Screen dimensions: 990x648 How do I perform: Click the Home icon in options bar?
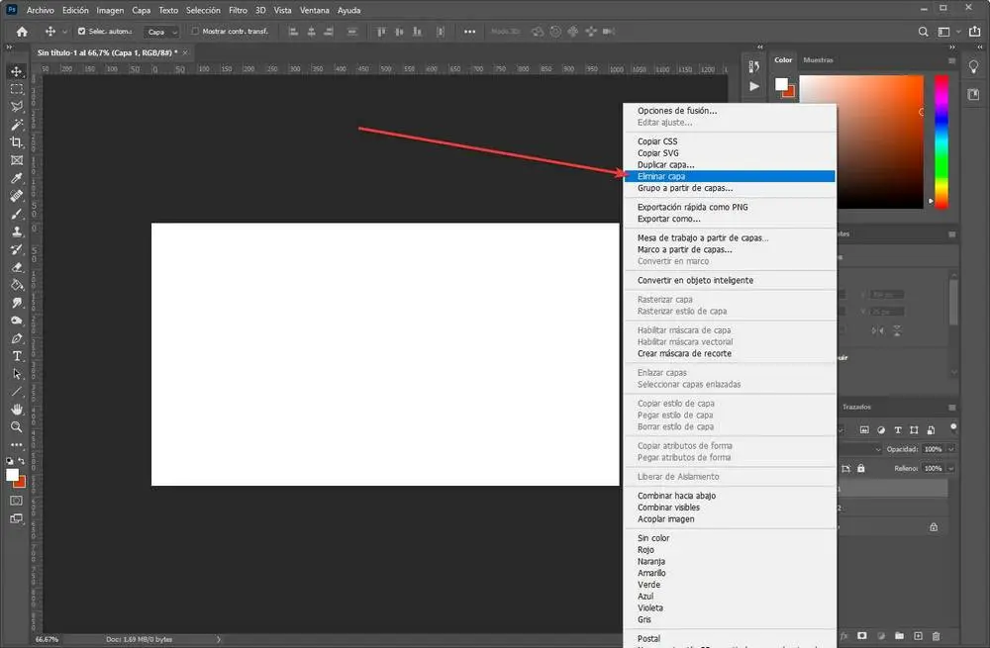click(x=22, y=32)
